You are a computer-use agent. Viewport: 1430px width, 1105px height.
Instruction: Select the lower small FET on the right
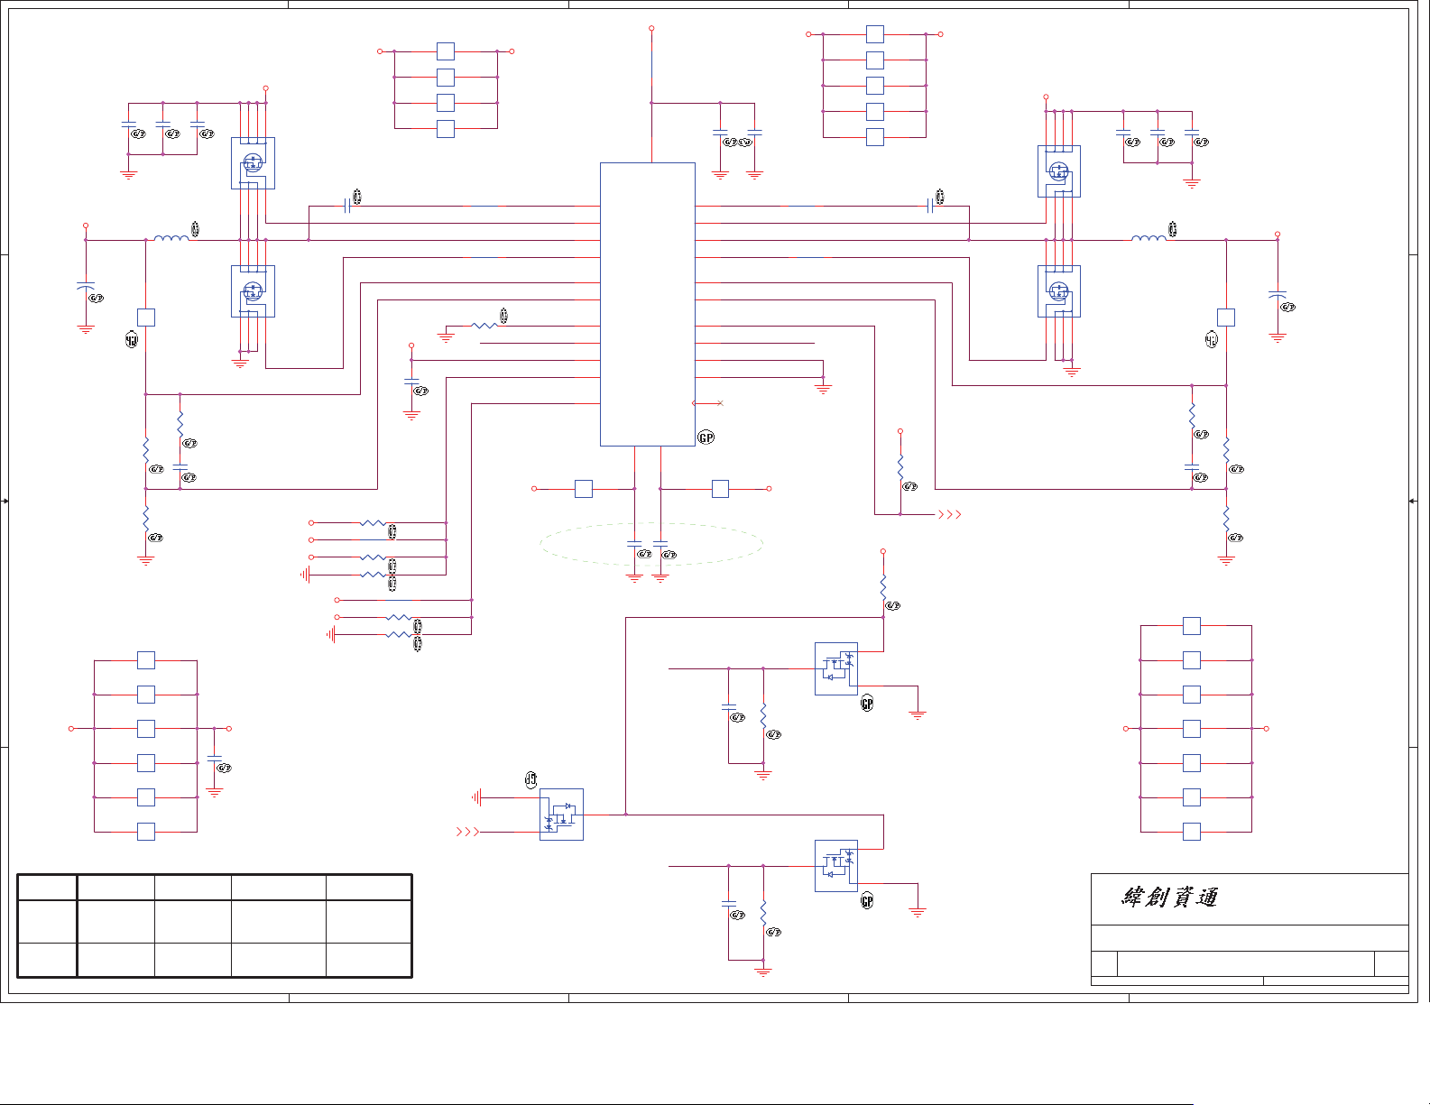(836, 866)
